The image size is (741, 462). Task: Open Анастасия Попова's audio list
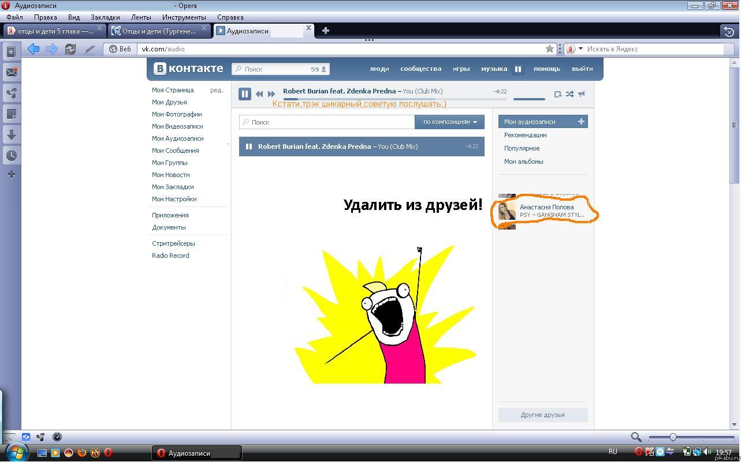(543, 211)
